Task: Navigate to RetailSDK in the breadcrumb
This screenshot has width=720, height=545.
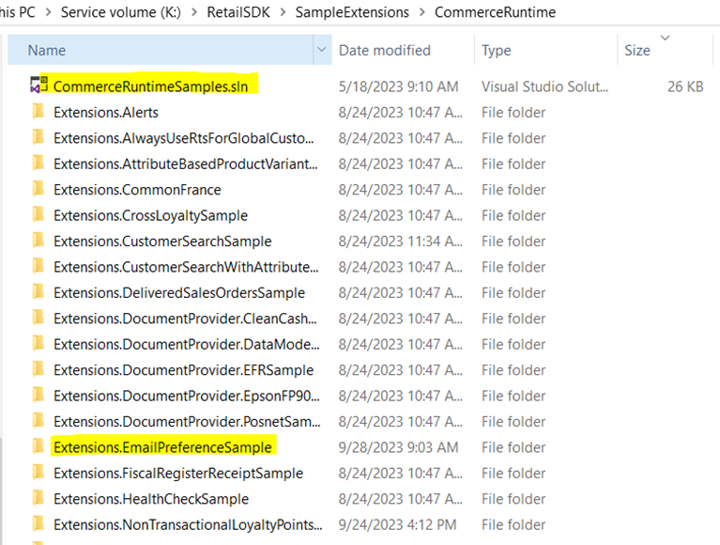Action: pyautogui.click(x=238, y=12)
